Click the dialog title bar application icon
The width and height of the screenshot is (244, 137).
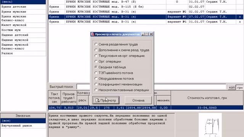pos(93,34)
